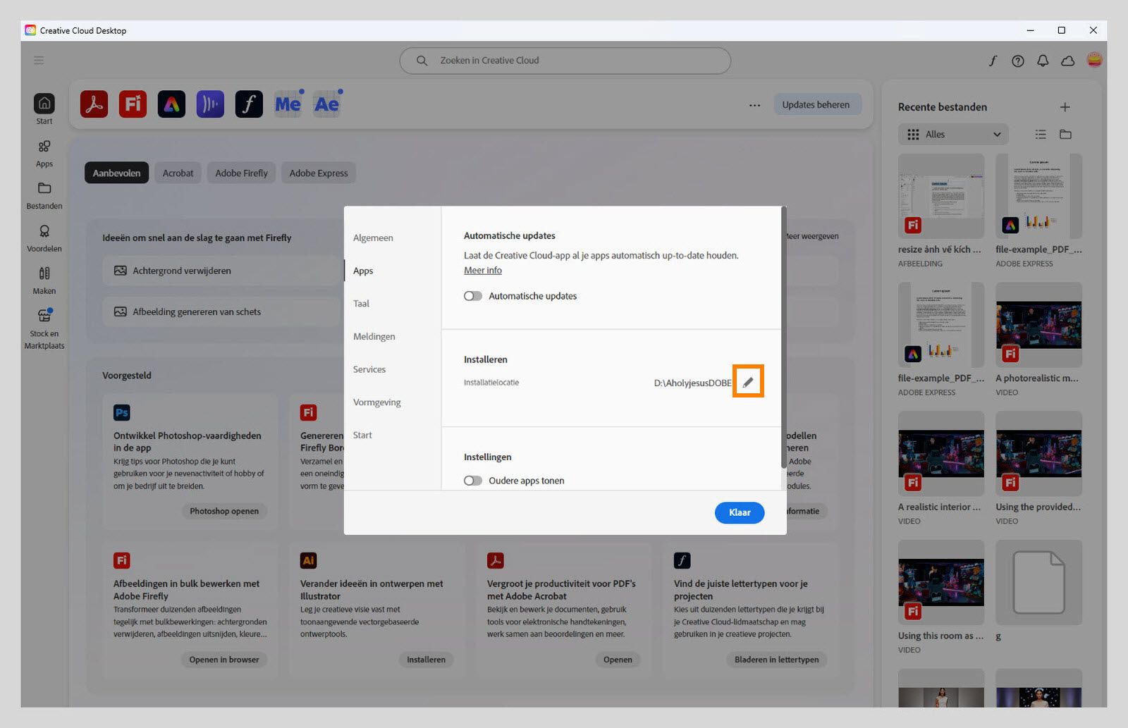Select Services in preferences sidebar
This screenshot has height=728, width=1128.
[x=369, y=369]
